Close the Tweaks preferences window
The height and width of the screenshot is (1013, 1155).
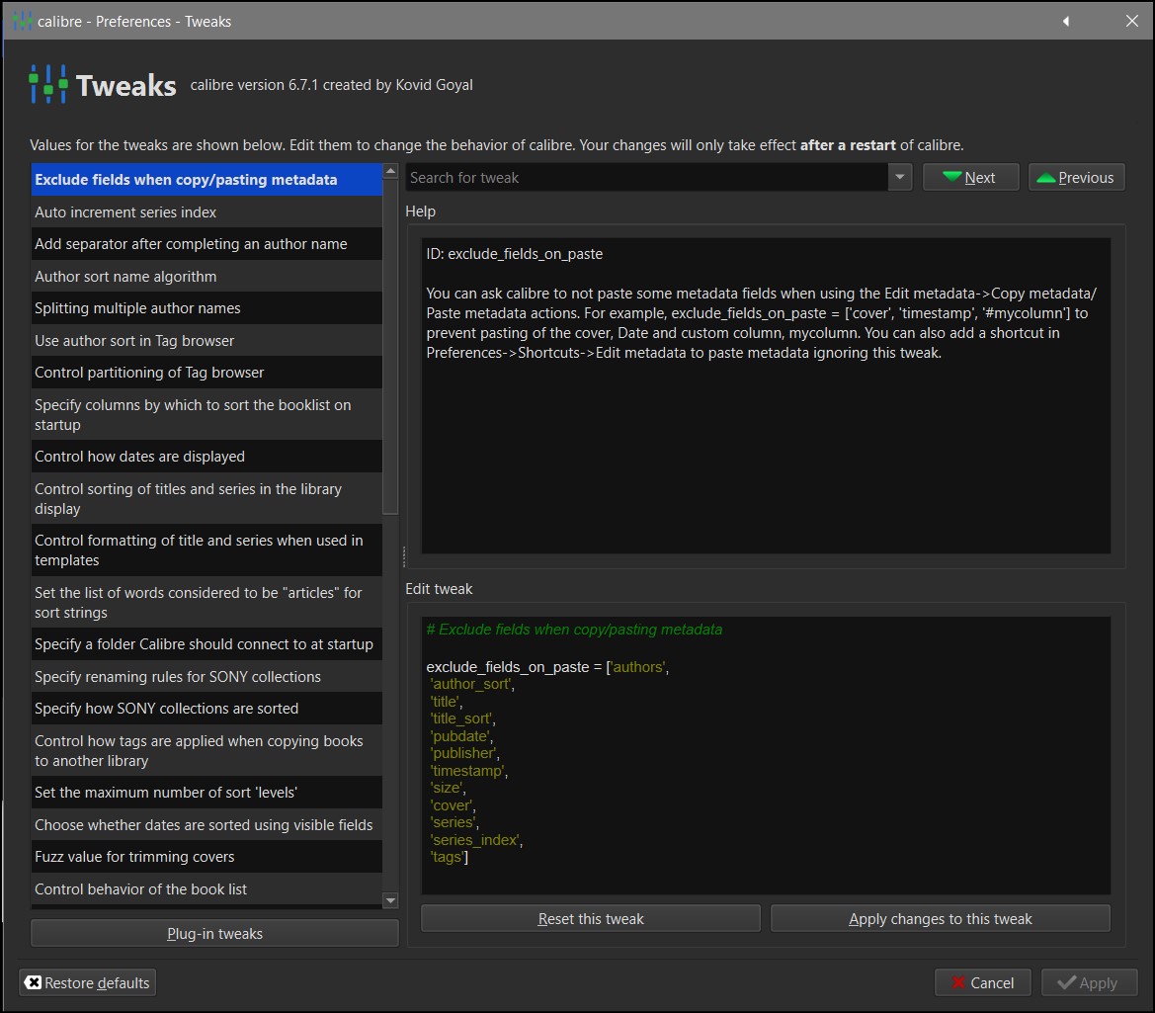1132,21
